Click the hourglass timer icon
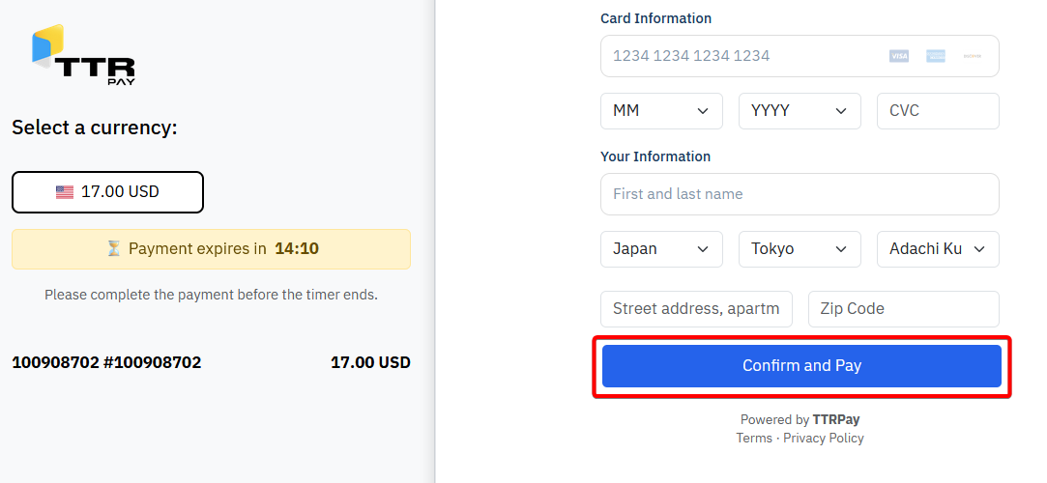This screenshot has height=483, width=1047. point(114,248)
